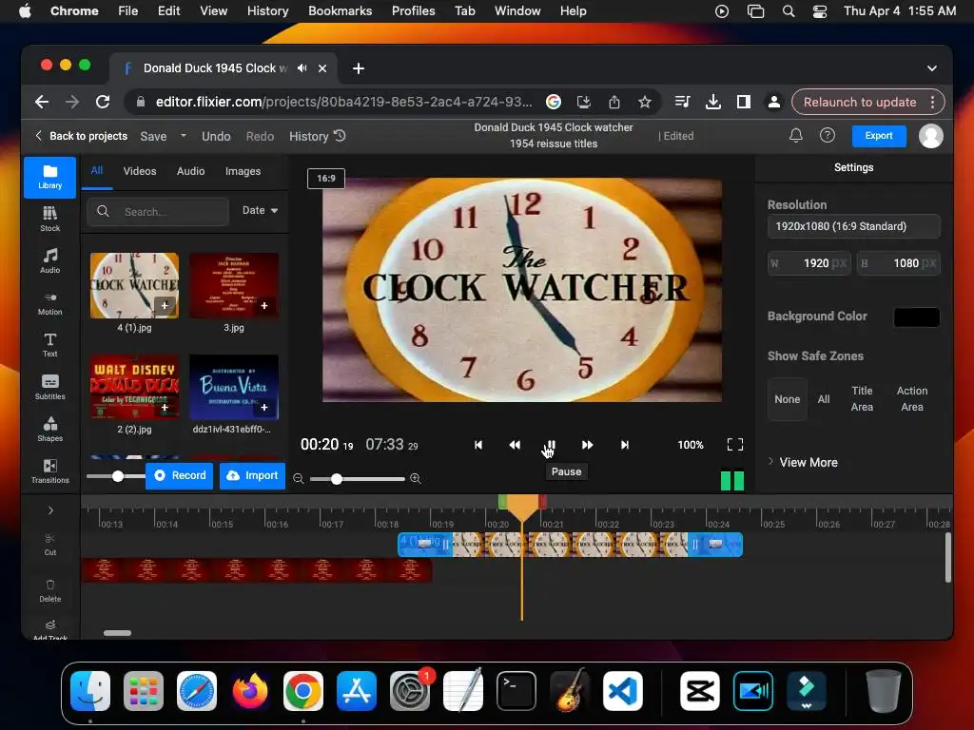Click the Export button

pyautogui.click(x=878, y=136)
